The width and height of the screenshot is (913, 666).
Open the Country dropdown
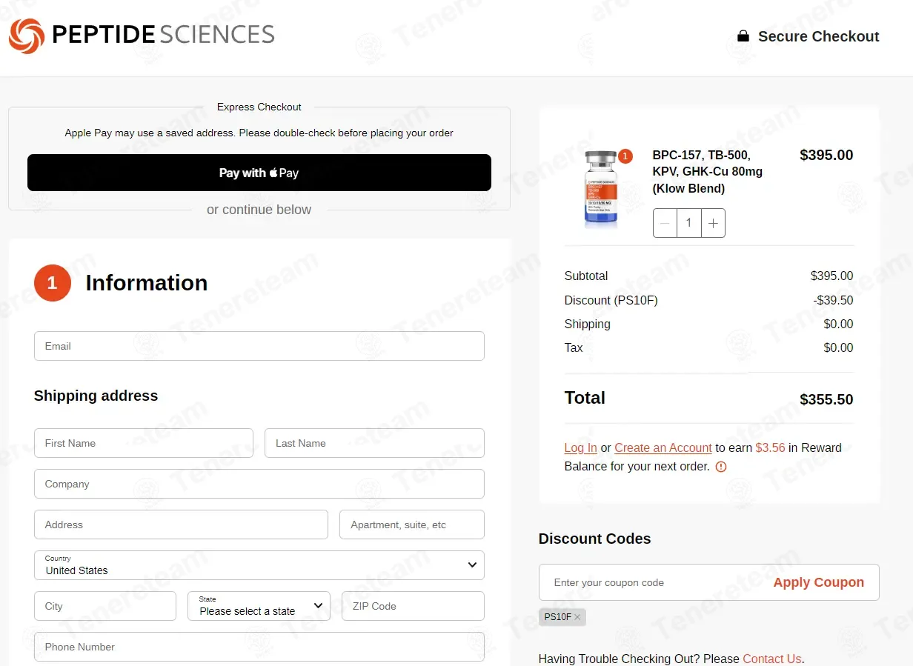(x=259, y=565)
